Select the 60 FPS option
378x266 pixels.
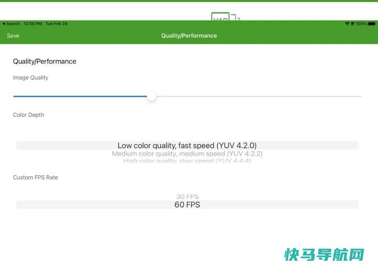point(187,205)
